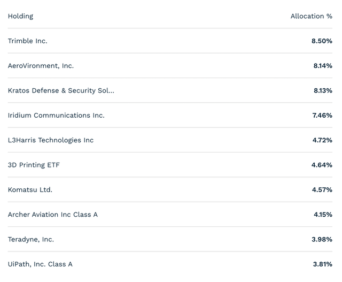Select the 8.13% allocation figure
The width and height of the screenshot is (342, 282).
click(322, 90)
